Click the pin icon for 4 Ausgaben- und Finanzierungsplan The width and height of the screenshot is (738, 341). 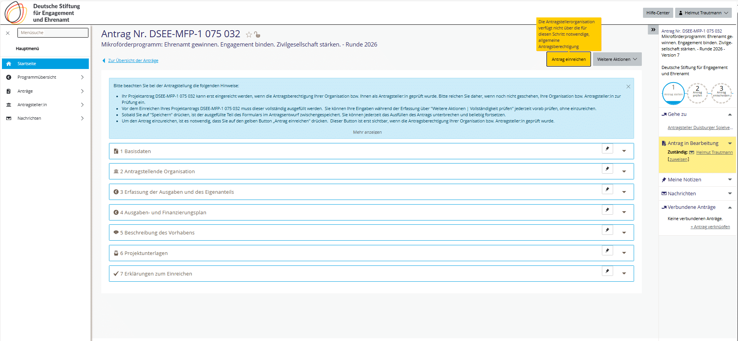[607, 210]
